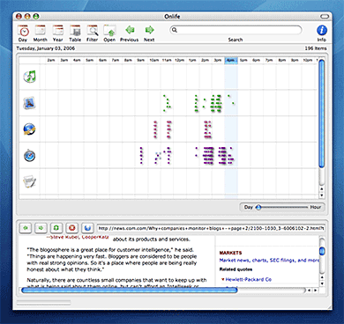This screenshot has width=344, height=324.
Task: Open the Filter tool
Action: 92,33
